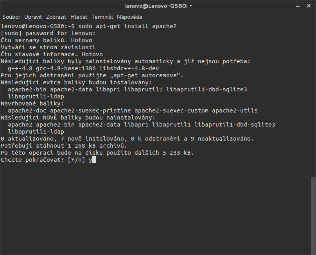This screenshot has height=255, width=316.
Task: Expand the Zobrazit menu
Action: click(x=56, y=17)
